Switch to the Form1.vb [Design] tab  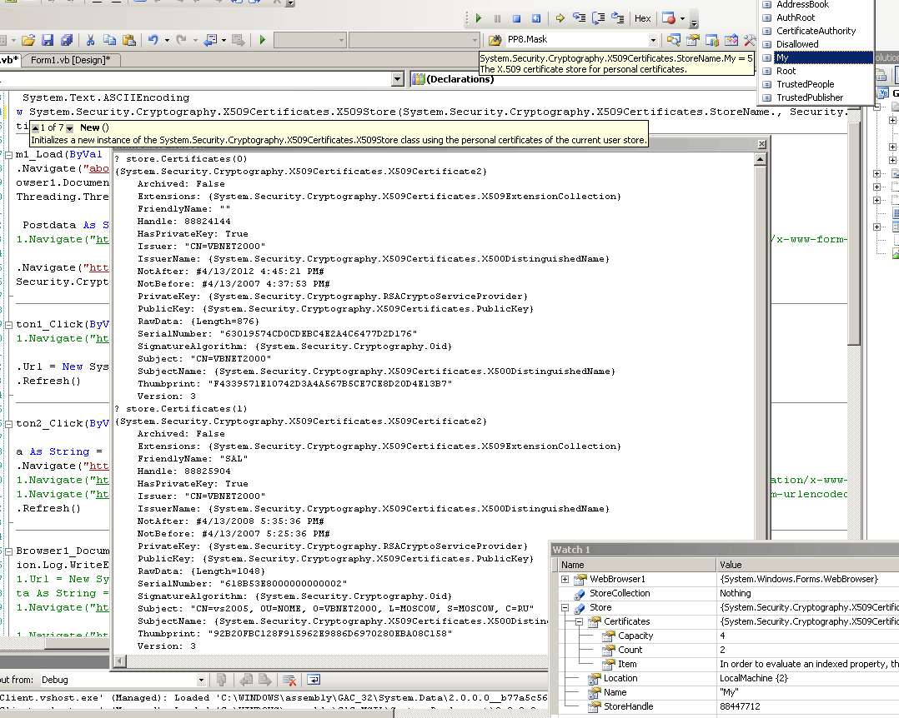[x=70, y=60]
